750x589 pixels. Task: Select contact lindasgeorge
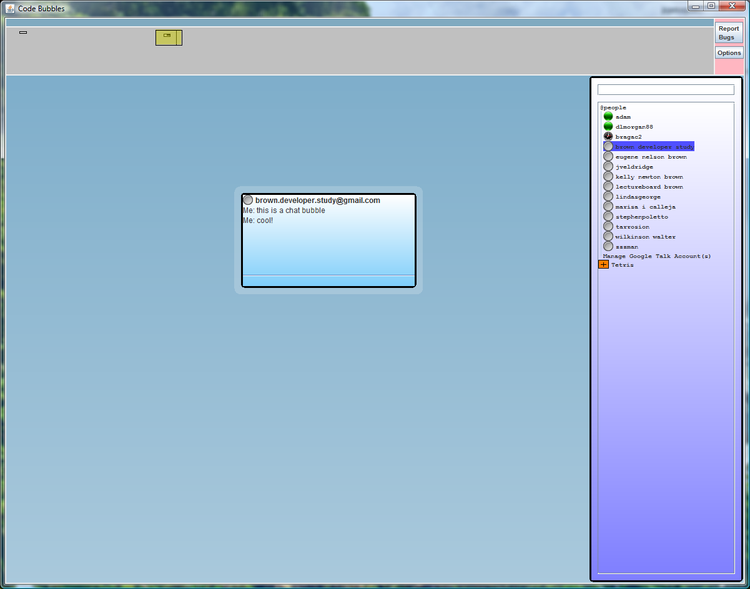point(638,197)
